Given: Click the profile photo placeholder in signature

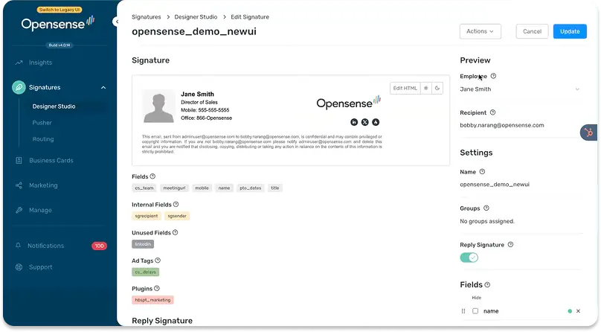Looking at the screenshot, I should pyautogui.click(x=158, y=106).
